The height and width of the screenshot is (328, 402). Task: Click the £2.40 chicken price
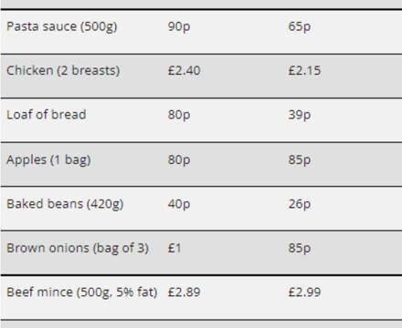coord(185,71)
